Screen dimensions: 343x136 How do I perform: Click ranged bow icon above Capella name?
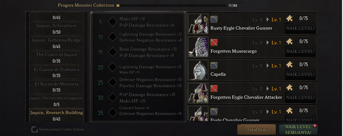(x=214, y=65)
